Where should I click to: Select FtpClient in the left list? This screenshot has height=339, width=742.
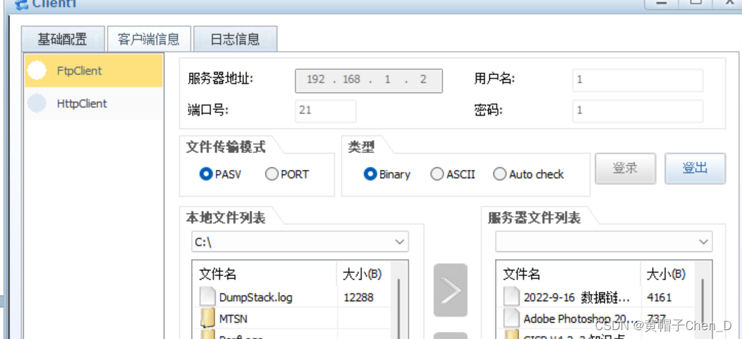pos(94,71)
